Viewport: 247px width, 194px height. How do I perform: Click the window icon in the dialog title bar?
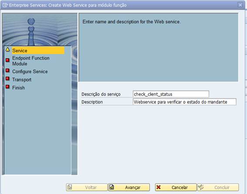click(5, 5)
